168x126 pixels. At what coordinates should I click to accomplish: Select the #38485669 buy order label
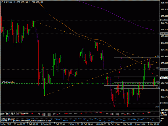(9, 82)
